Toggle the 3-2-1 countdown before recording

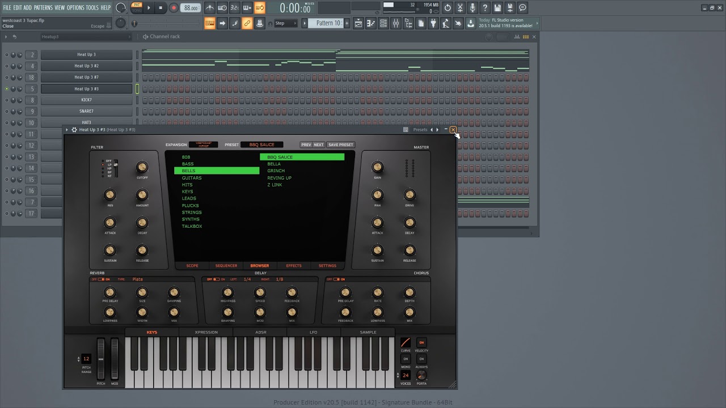pos(235,8)
